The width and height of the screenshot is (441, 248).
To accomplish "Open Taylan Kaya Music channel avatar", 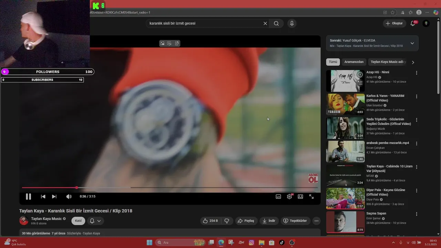I will 24,221.
